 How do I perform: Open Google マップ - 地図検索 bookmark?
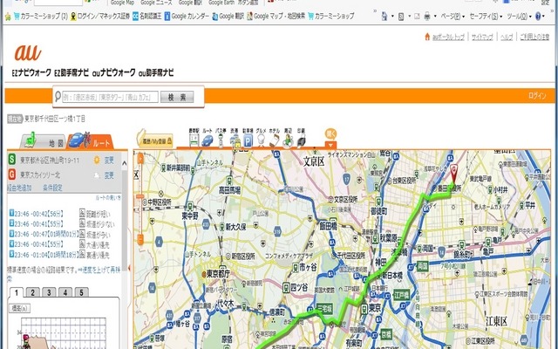(x=276, y=16)
